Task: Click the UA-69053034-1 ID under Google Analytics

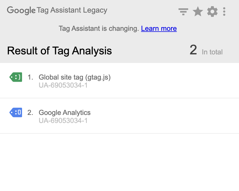Action: [63, 121]
